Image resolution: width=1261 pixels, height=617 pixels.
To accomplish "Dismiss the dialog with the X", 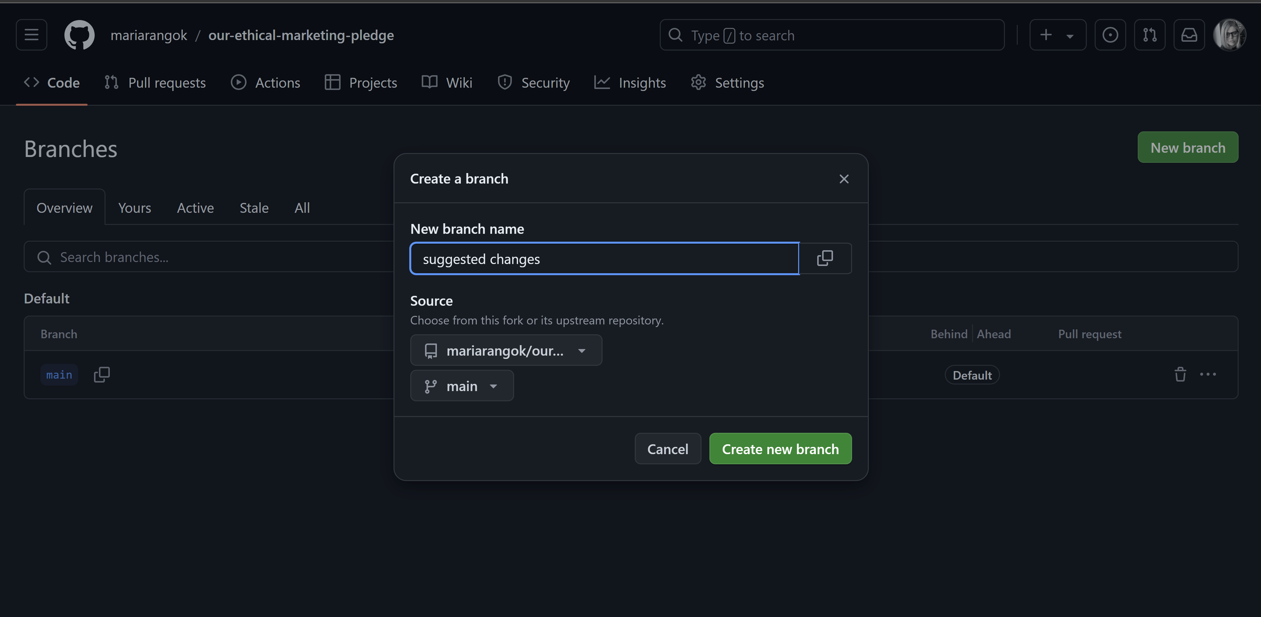I will tap(844, 178).
